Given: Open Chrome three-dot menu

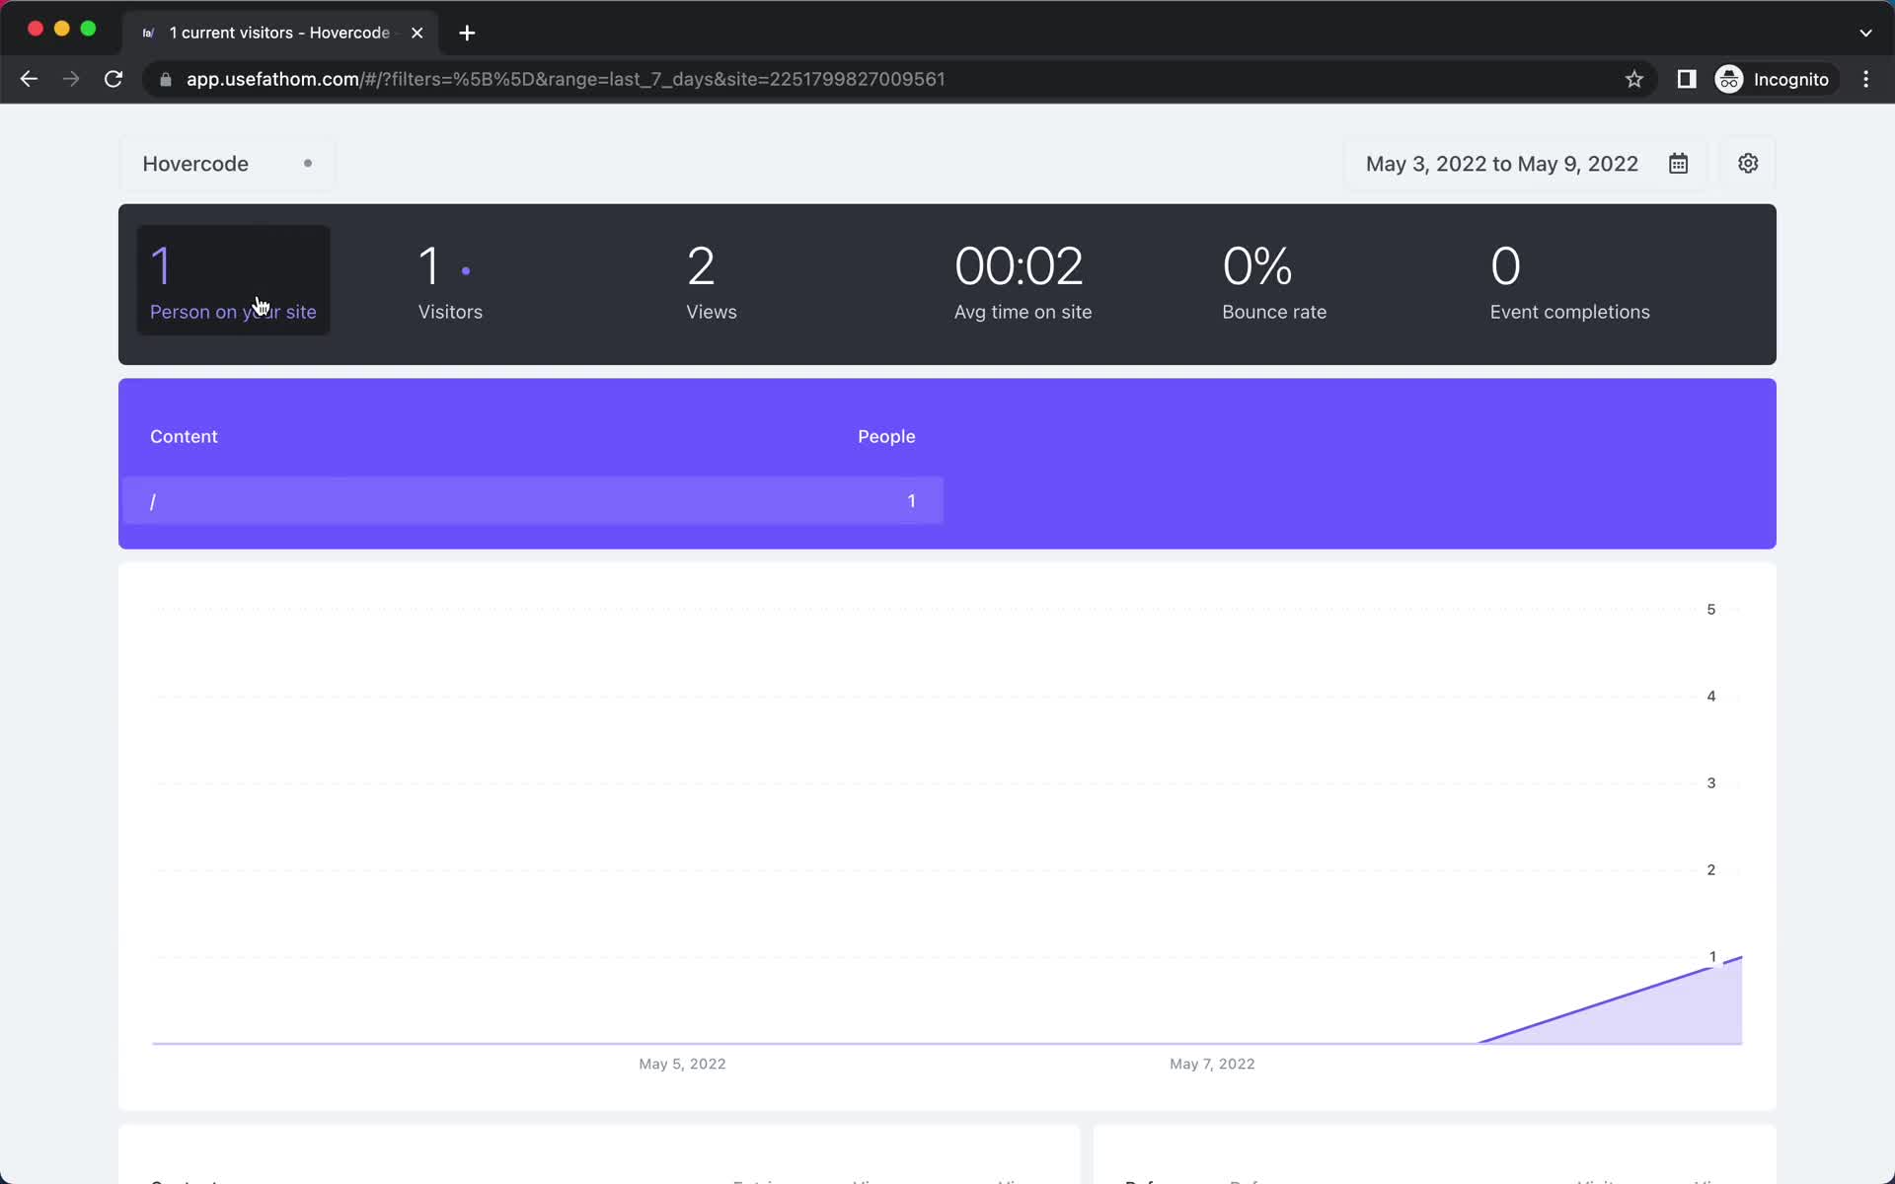Looking at the screenshot, I should (1865, 79).
